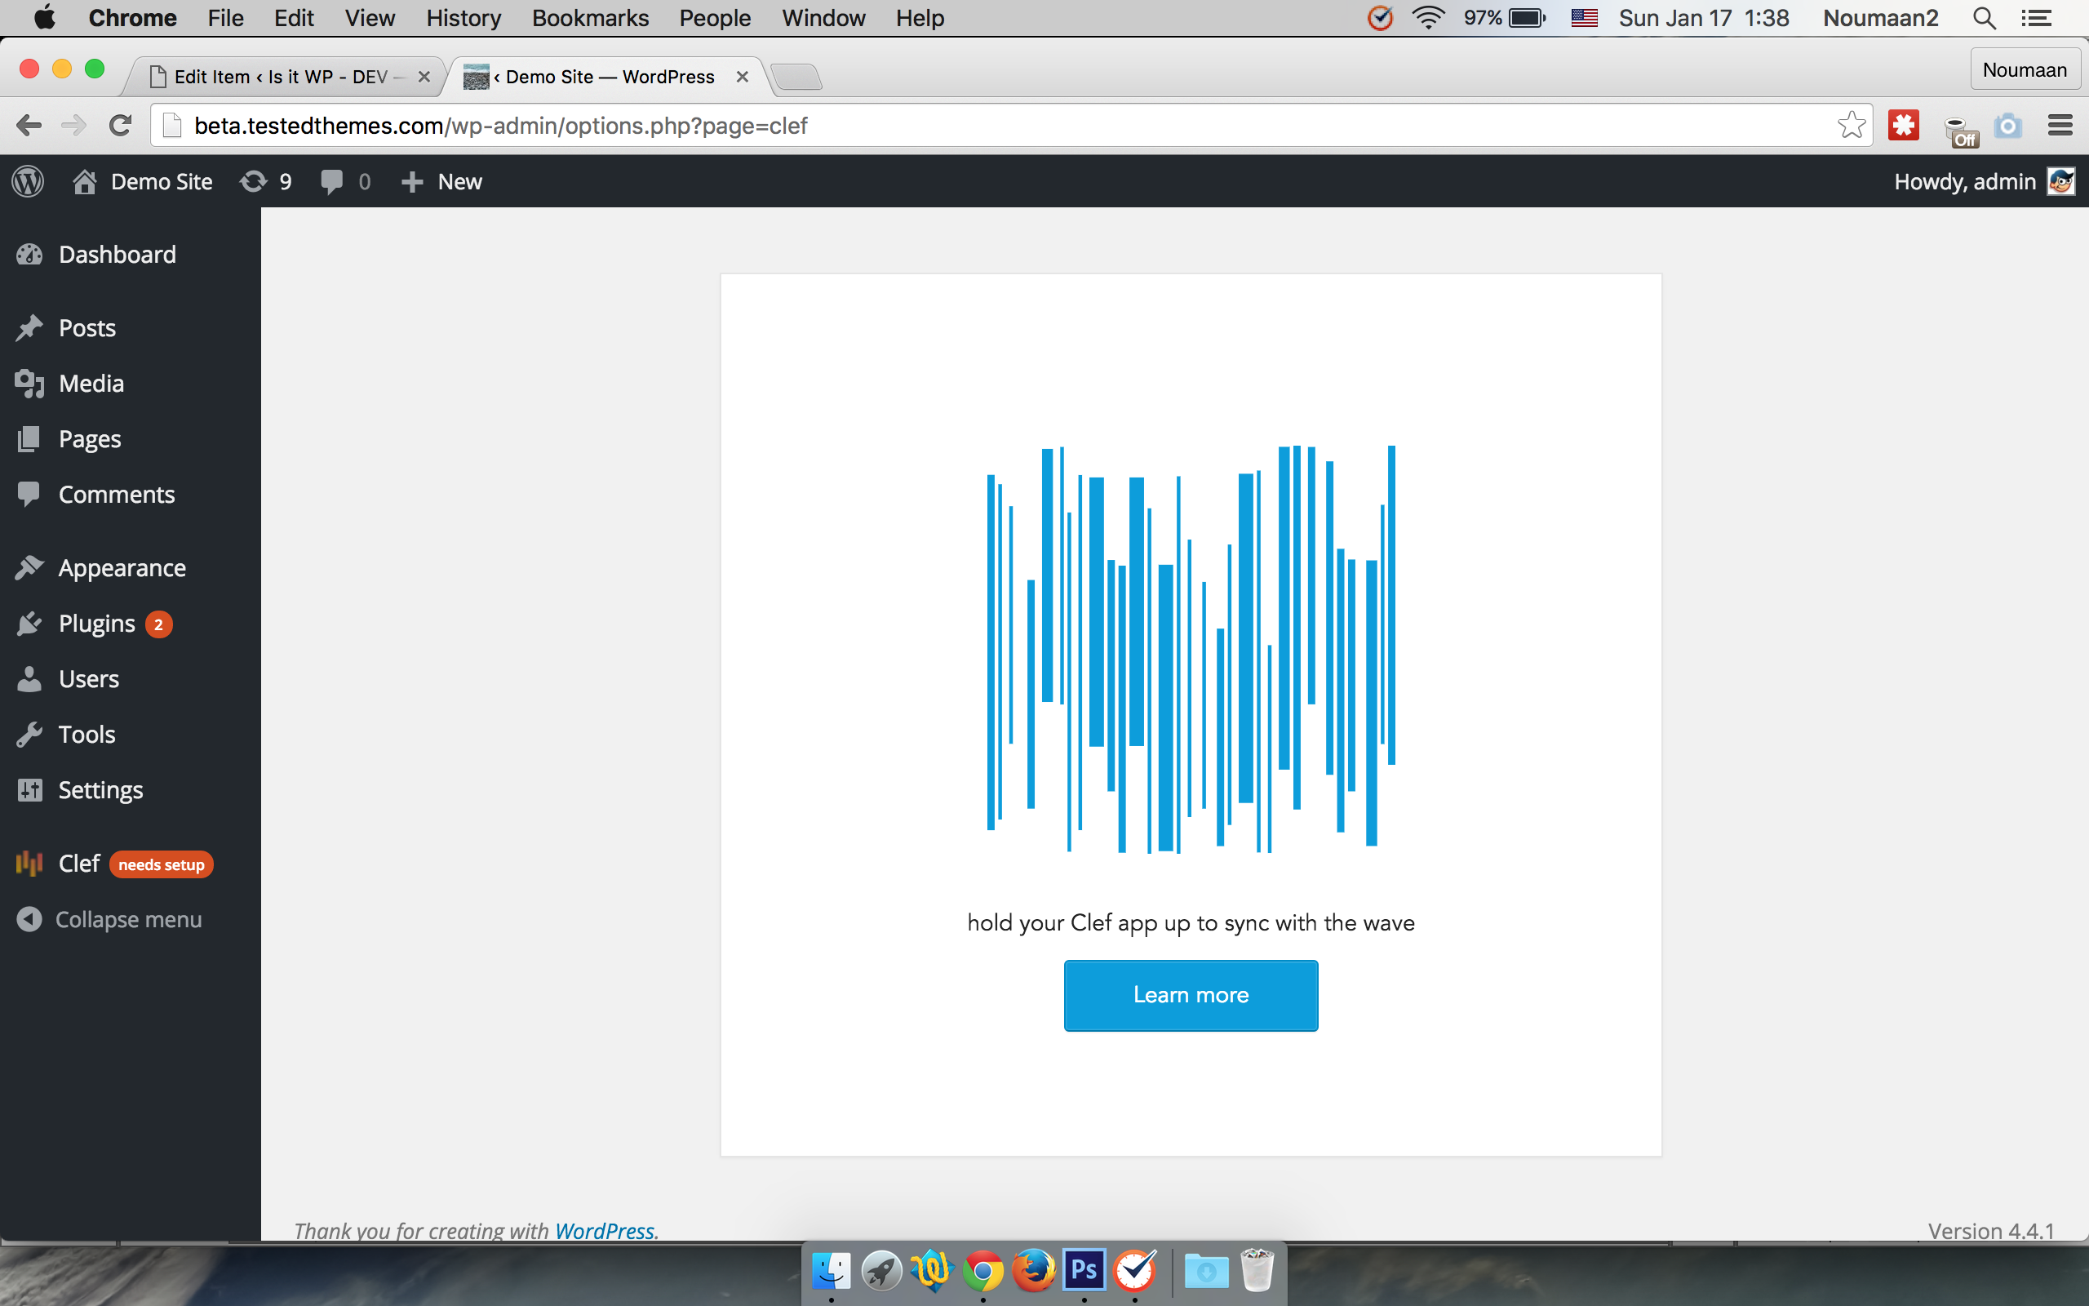Image resolution: width=2089 pixels, height=1306 pixels.
Task: Close the Edit Item tab
Action: click(424, 77)
